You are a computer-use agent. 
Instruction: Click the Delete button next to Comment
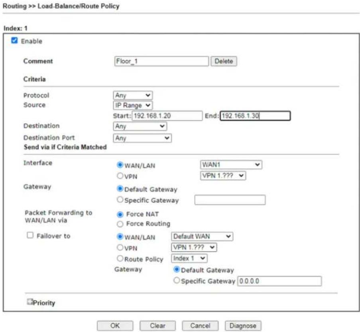(224, 61)
